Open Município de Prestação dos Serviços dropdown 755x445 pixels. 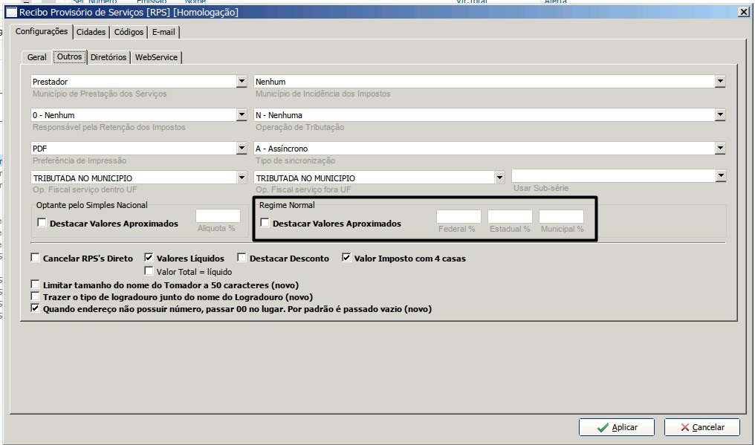(x=242, y=82)
